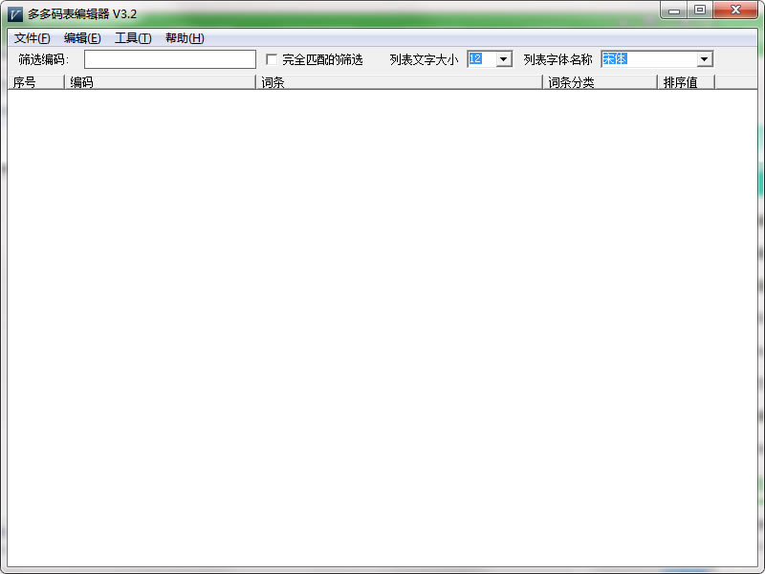
Task: Select the 宋体 font name field
Action: [x=649, y=59]
